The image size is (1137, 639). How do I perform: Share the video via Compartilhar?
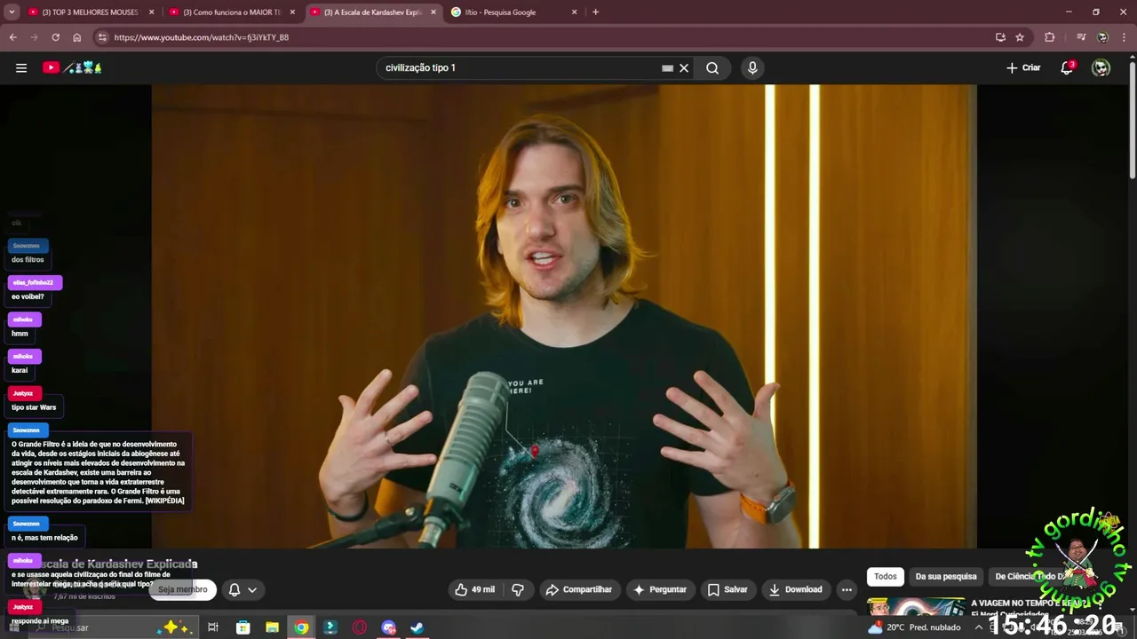(x=579, y=589)
